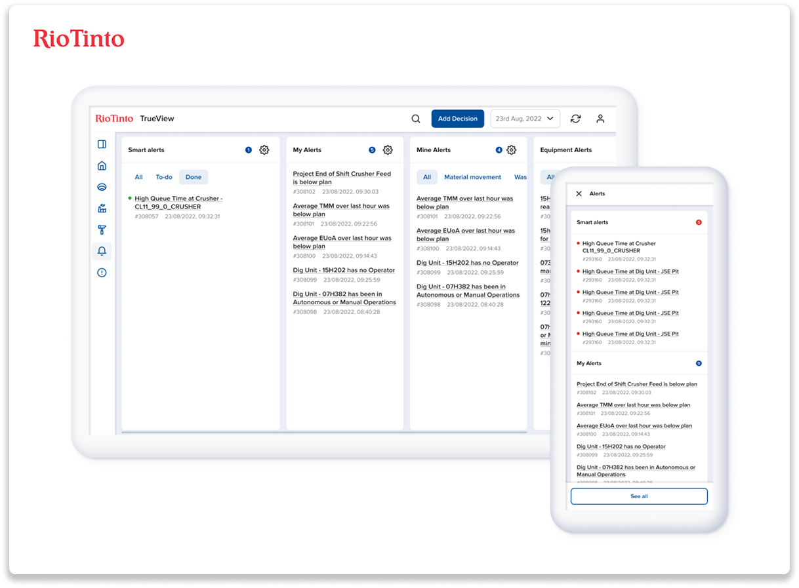Enable the Material movement filter in Mine Alerts
This screenshot has width=799, height=588.
[x=472, y=177]
